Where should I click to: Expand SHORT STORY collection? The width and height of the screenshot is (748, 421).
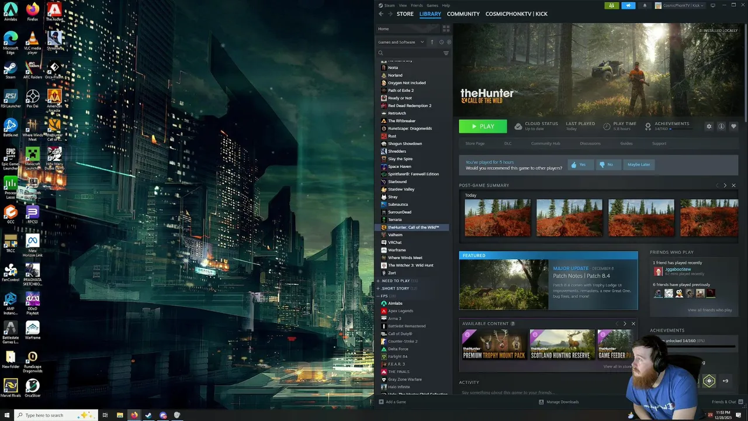396,288
